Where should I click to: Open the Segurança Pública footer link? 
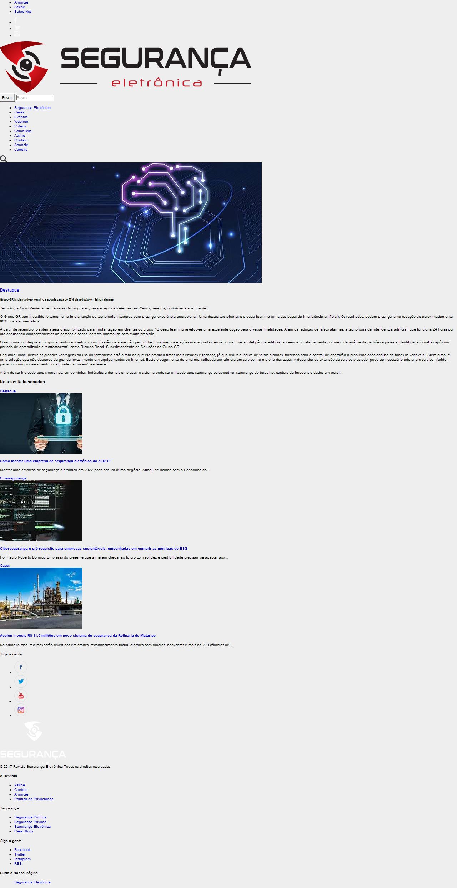(x=30, y=817)
